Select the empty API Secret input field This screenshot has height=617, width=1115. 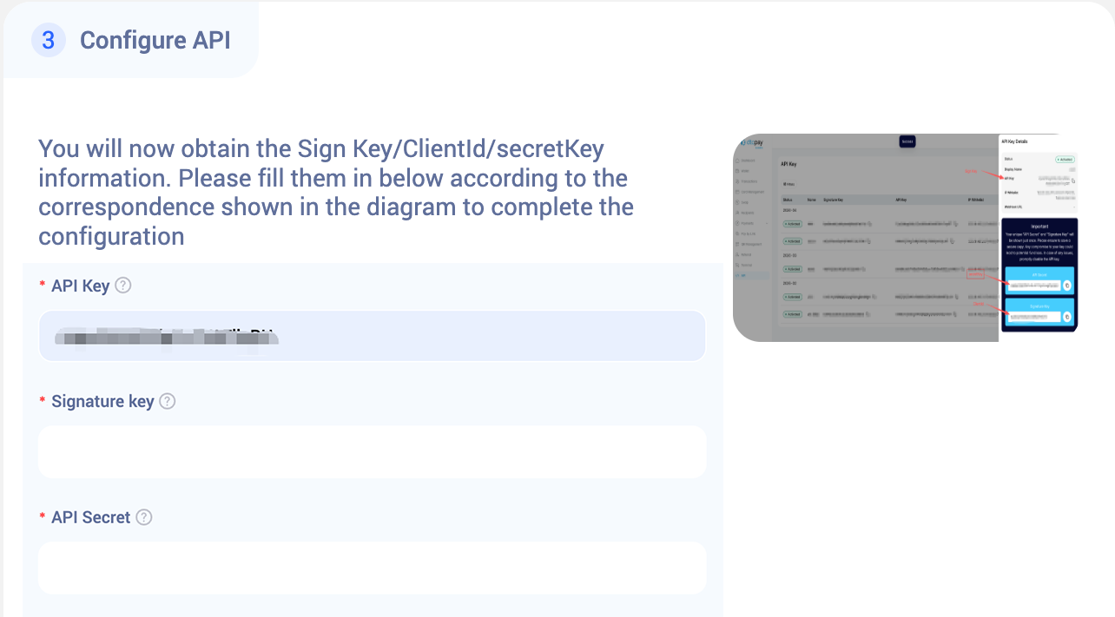(372, 568)
